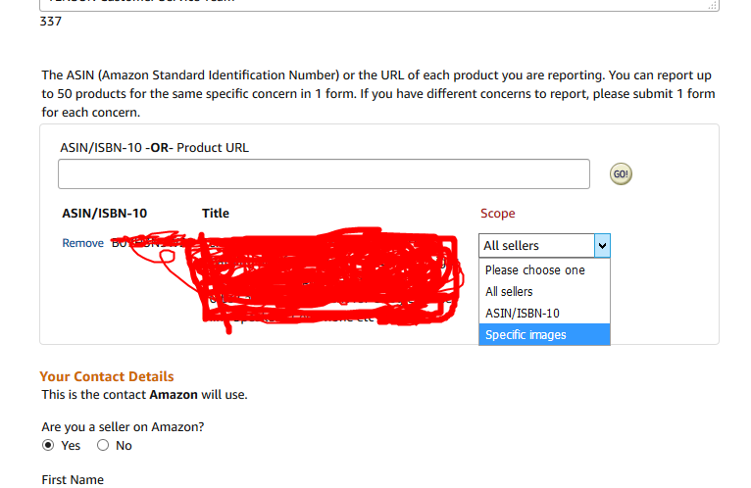Click the bold ASIN/ISBN-10 column heading

coord(104,213)
